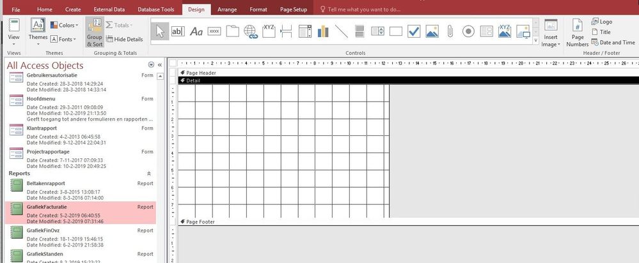Image resolution: width=639 pixels, height=263 pixels.
Task: Select the Insert Page Break control
Action: [287, 31]
